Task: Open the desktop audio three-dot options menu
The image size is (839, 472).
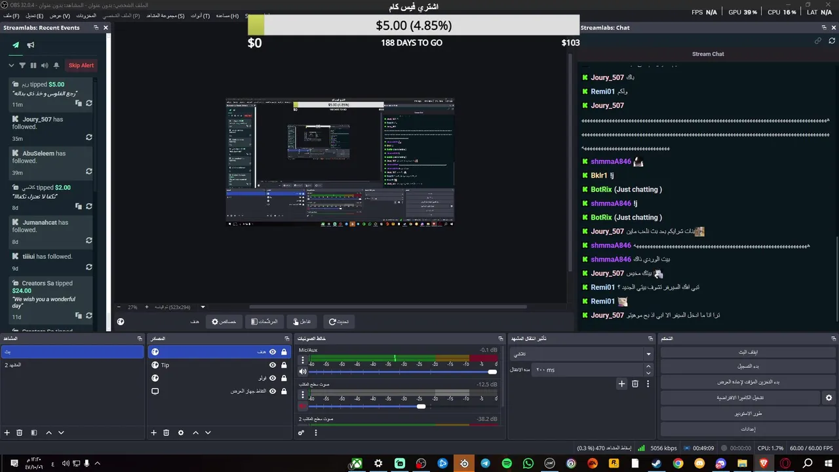Action: [303, 395]
